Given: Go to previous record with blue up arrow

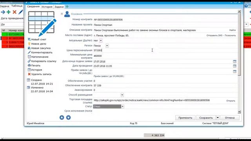Looking at the screenshot, I should tap(62, 117).
